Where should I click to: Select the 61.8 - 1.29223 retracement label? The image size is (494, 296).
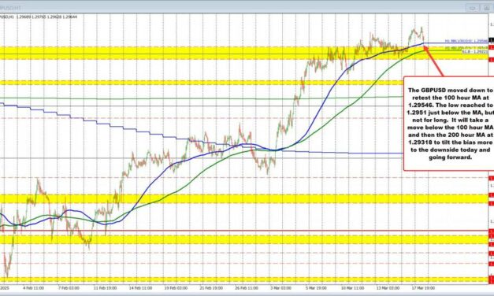click(475, 51)
